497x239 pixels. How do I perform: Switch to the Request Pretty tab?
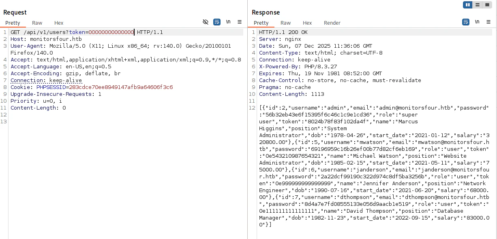point(13,23)
